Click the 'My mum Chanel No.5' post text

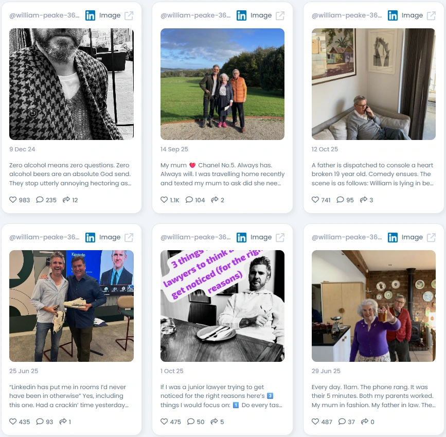(x=222, y=174)
